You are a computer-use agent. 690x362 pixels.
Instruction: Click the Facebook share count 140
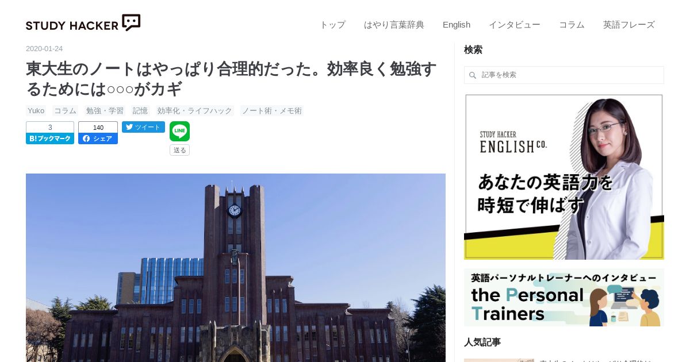(98, 128)
